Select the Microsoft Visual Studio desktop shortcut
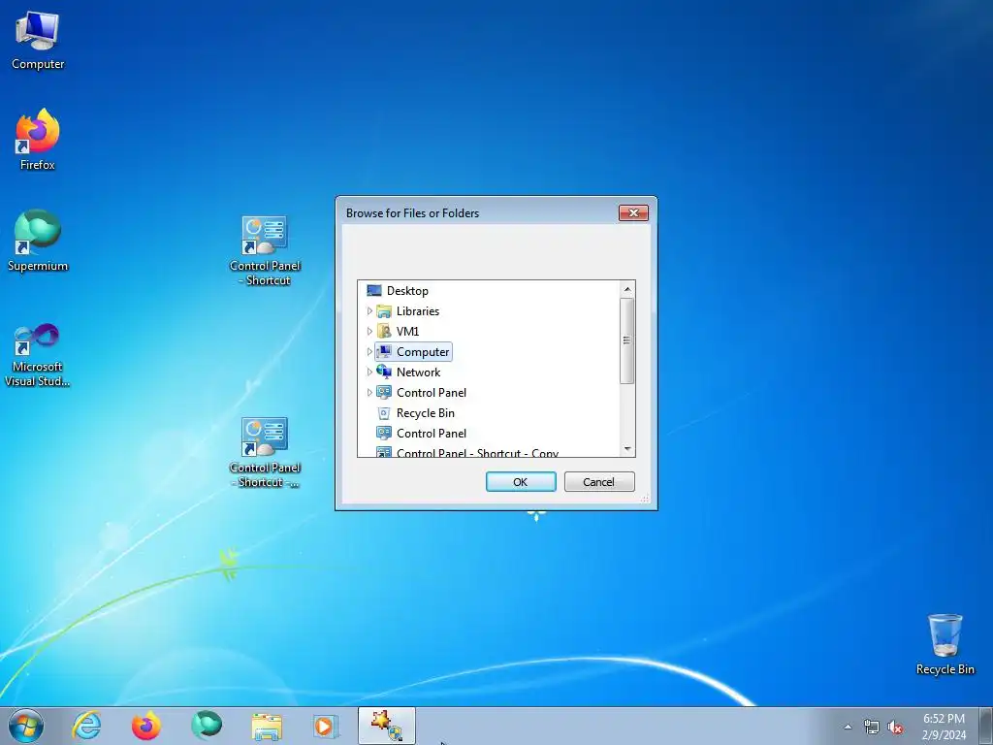The image size is (993, 745). click(38, 355)
